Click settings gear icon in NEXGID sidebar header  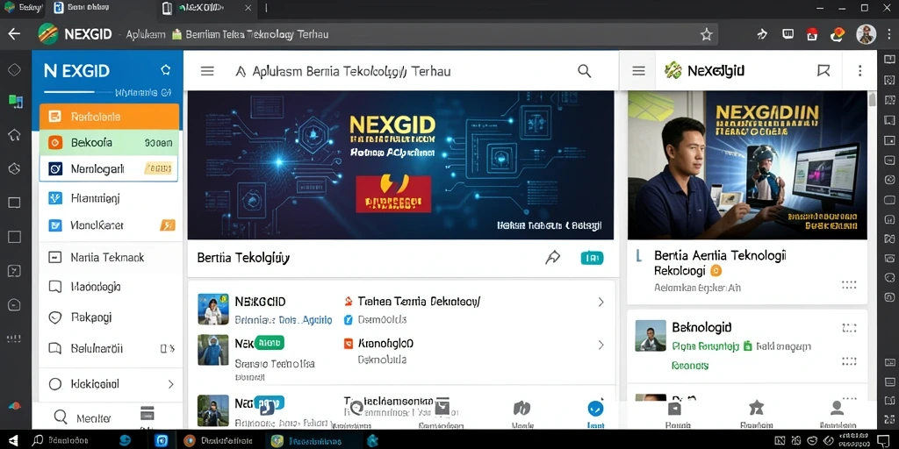tap(166, 70)
